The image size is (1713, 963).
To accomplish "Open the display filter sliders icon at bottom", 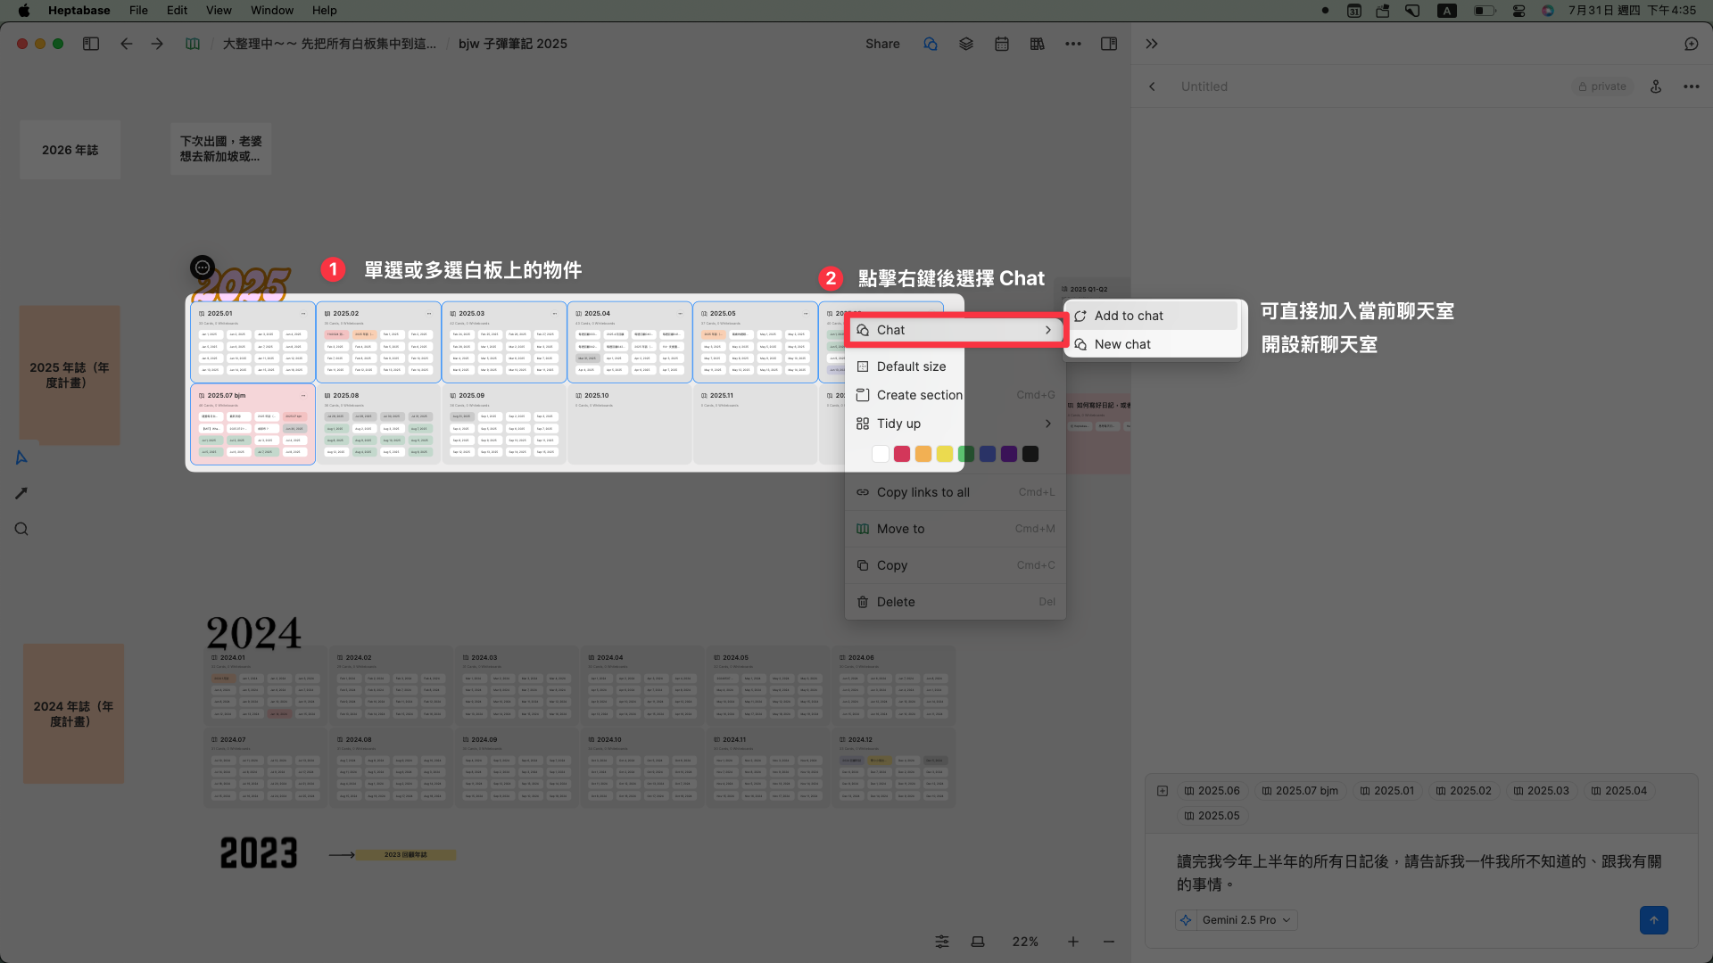I will [942, 941].
